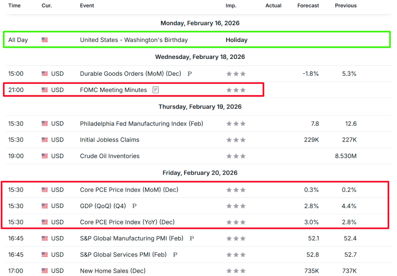Click the US flag in the Washington's Birthday row
397x276 pixels.
click(x=45, y=40)
